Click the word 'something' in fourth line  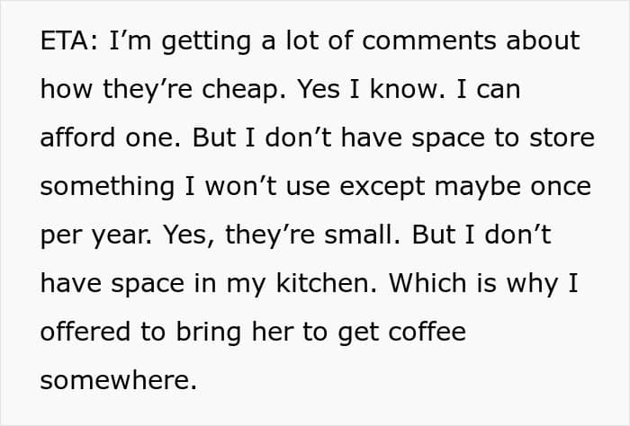click(107, 187)
